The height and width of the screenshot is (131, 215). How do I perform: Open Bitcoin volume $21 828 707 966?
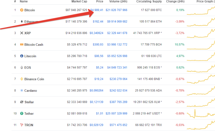[x=117, y=10]
